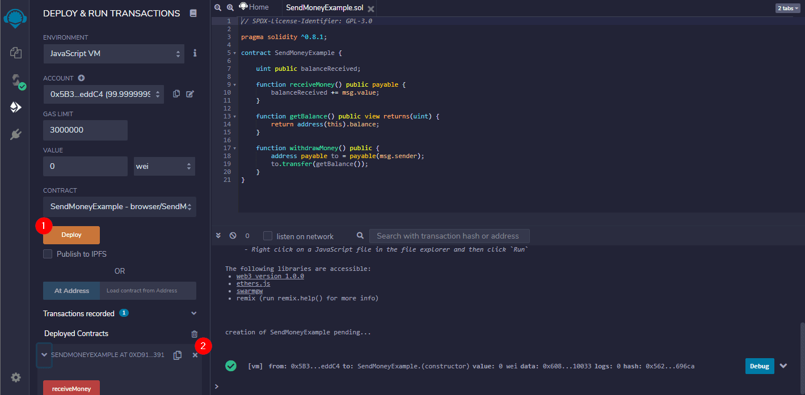Open the wei unit dropdown

pyautogui.click(x=165, y=167)
